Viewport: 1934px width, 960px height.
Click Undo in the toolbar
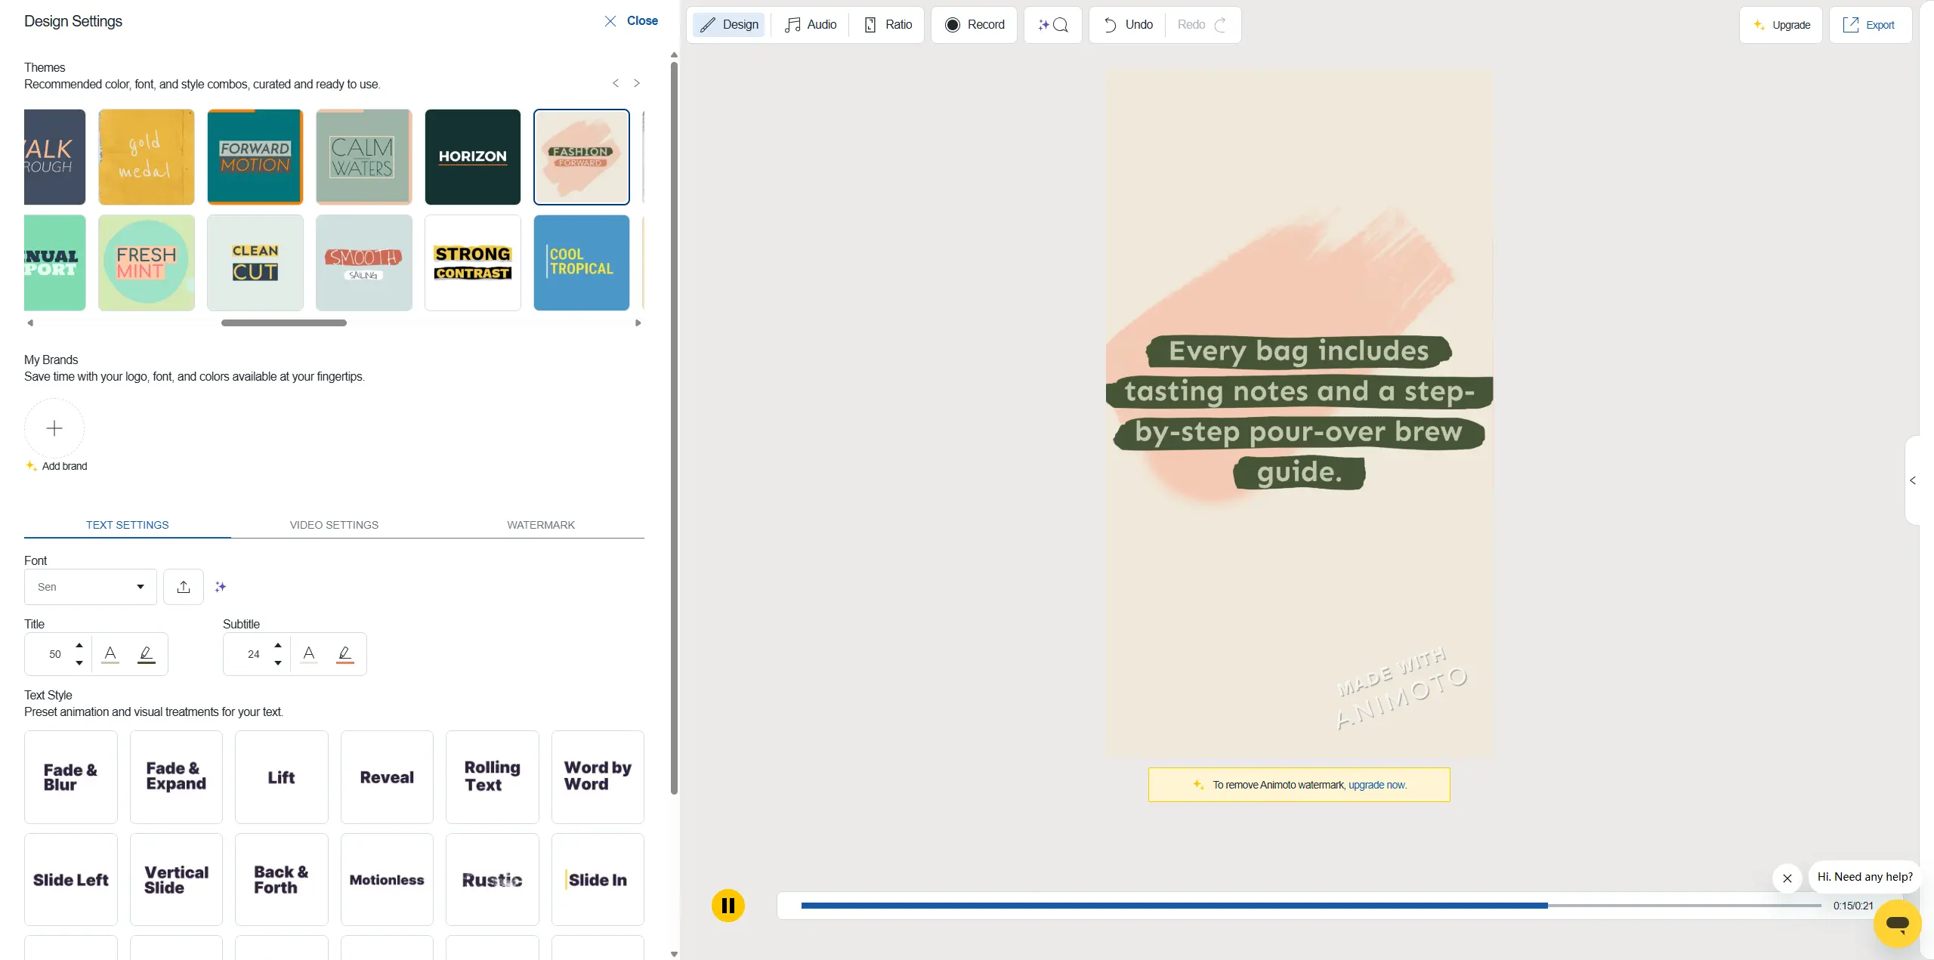(x=1128, y=25)
